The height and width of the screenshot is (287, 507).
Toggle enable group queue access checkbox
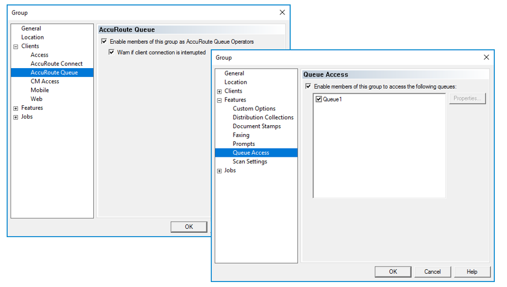click(x=308, y=86)
